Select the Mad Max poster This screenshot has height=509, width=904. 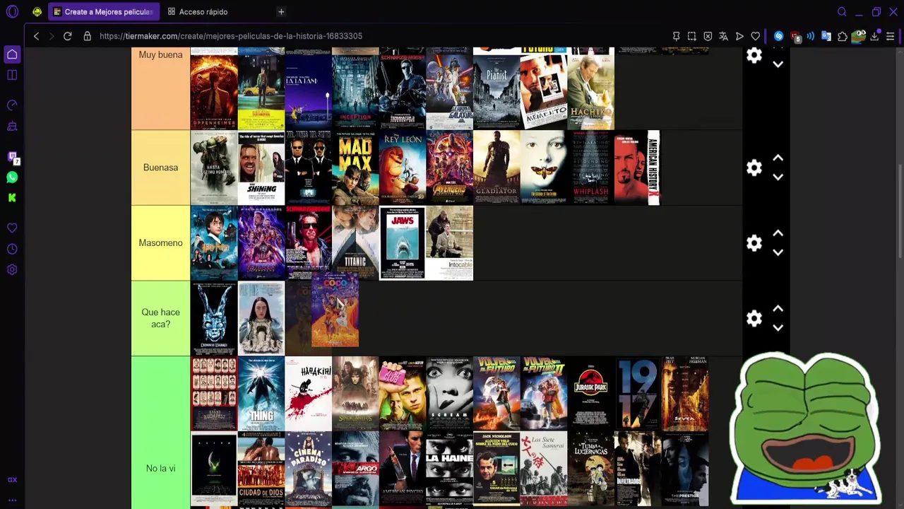(x=355, y=168)
